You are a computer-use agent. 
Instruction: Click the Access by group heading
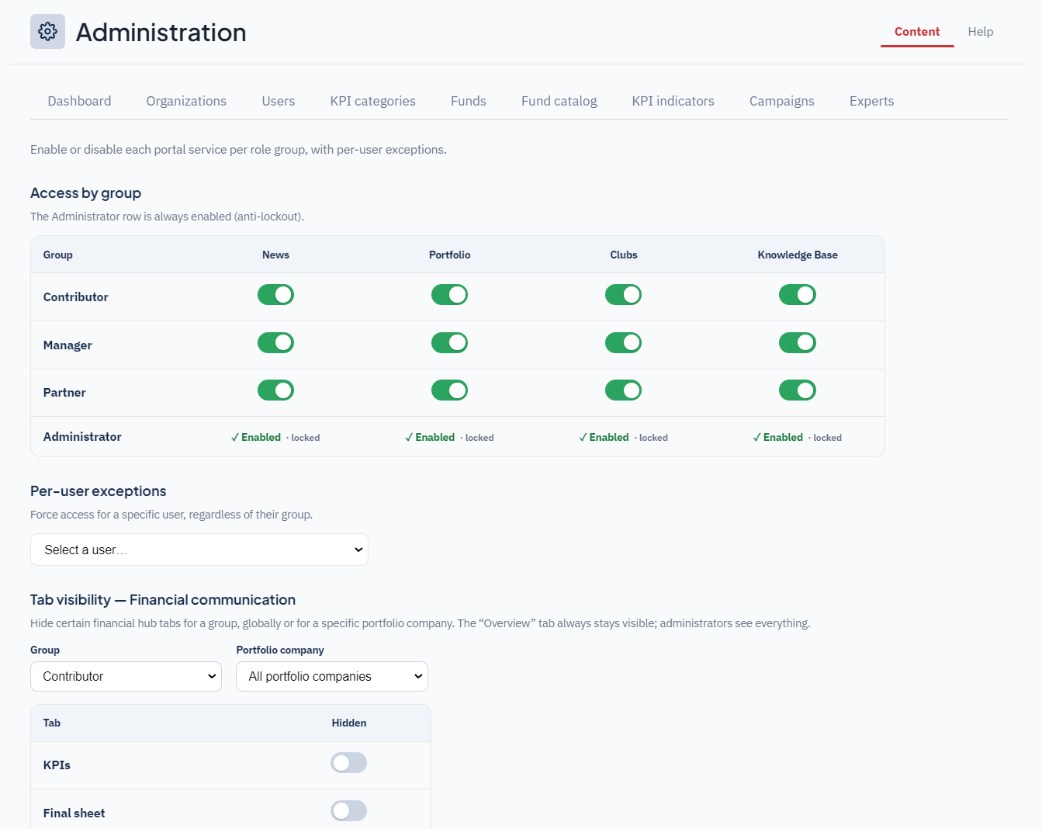tap(85, 193)
